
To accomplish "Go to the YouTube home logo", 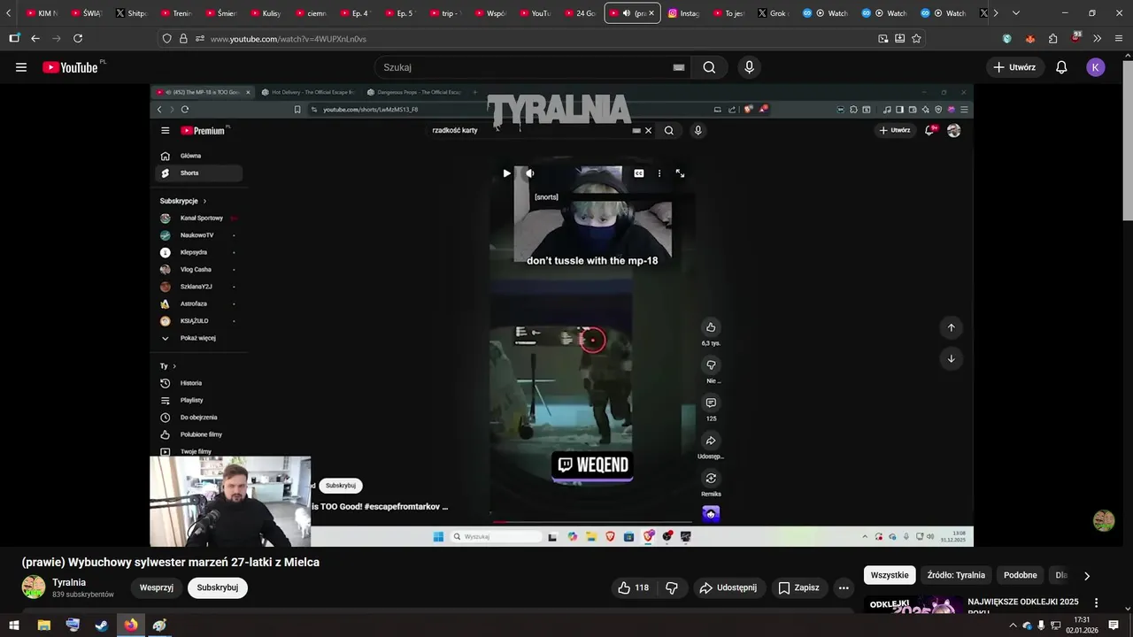I will [70, 67].
